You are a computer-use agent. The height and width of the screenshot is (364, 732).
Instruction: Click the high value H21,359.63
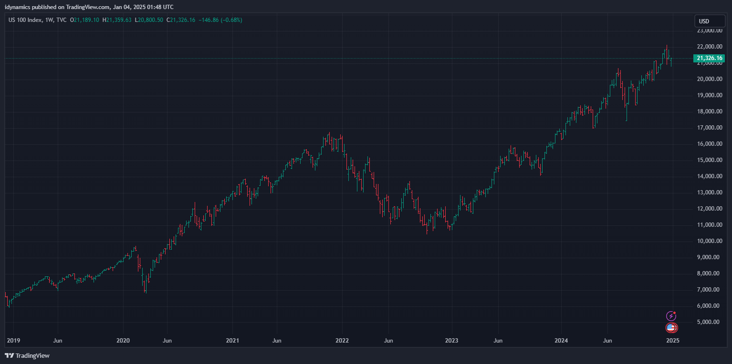117,20
